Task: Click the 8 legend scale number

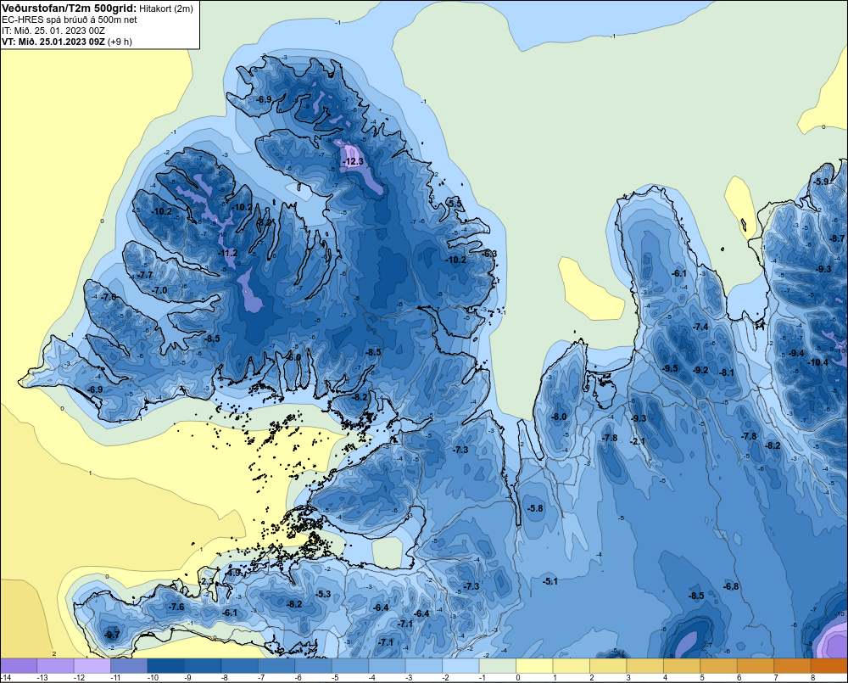Action: tap(813, 678)
